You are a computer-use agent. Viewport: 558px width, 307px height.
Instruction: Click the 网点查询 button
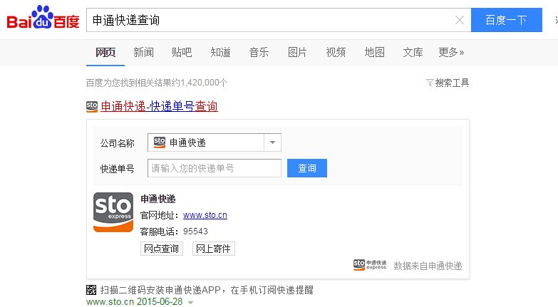point(162,249)
